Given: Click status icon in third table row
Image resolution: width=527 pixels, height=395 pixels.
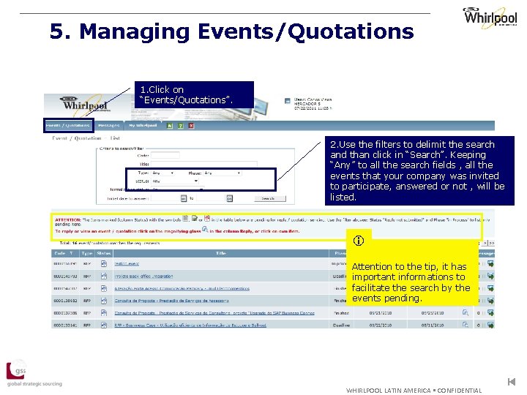Looking at the screenshot, I should (x=104, y=288).
